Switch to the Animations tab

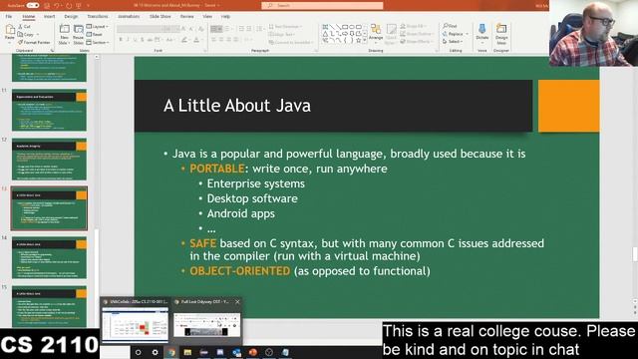tap(129, 17)
